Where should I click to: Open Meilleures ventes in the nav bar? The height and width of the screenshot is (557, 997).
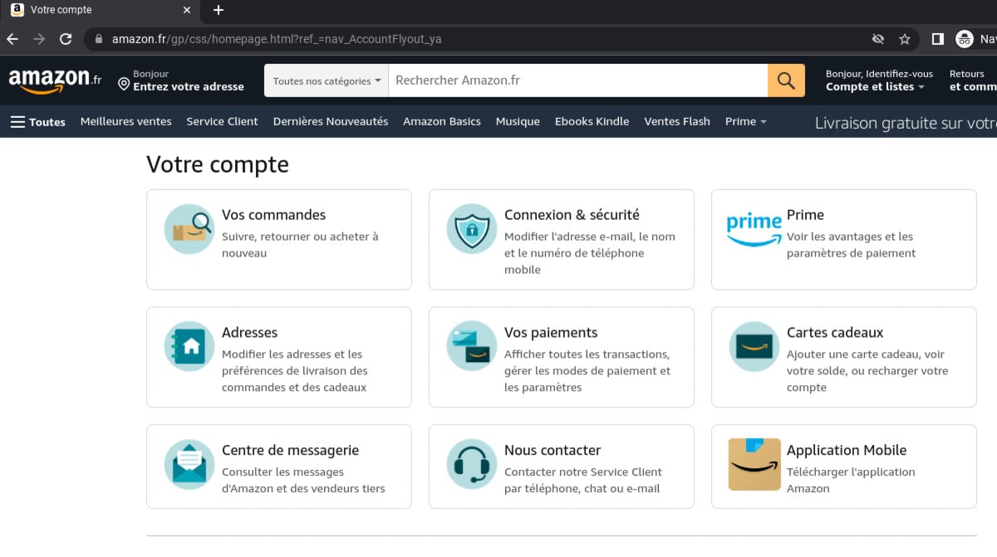(x=126, y=121)
